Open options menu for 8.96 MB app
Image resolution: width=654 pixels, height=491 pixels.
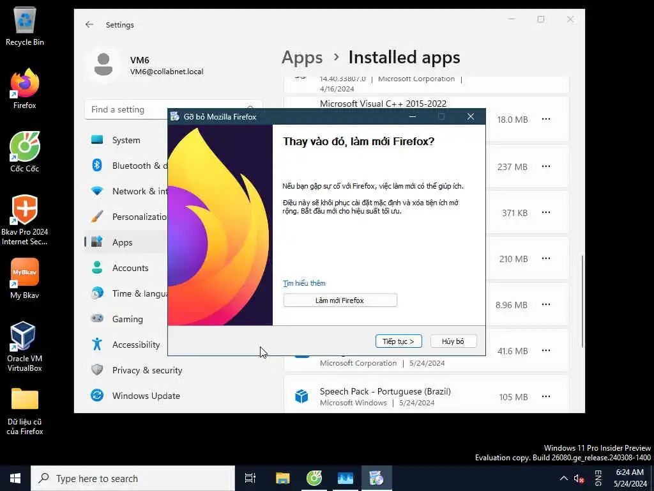(x=545, y=305)
